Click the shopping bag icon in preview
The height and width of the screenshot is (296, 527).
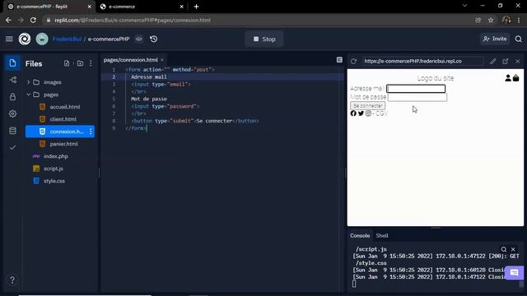tap(516, 78)
